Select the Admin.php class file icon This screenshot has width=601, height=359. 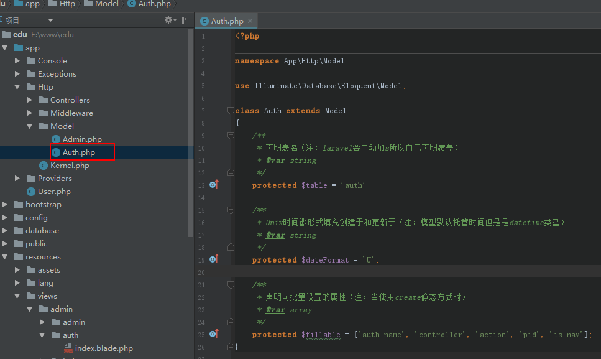(x=56, y=139)
